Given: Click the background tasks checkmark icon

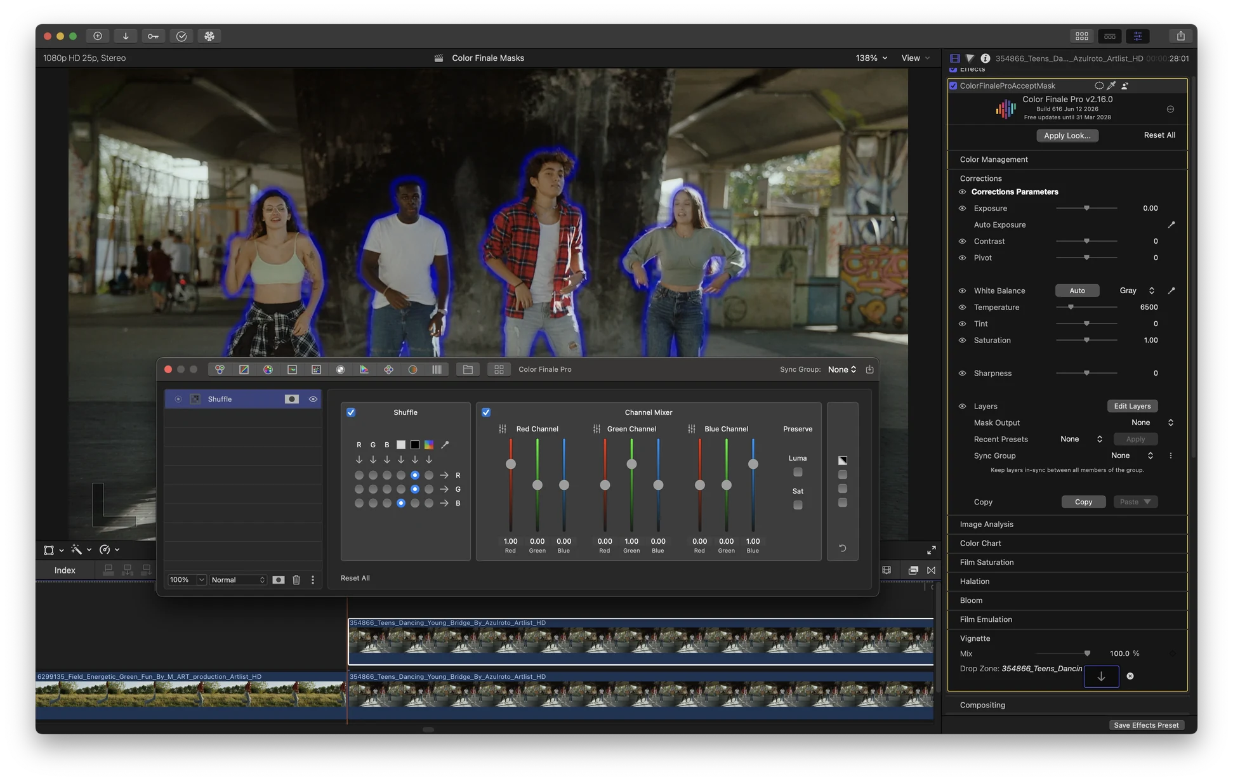Looking at the screenshot, I should [x=181, y=36].
